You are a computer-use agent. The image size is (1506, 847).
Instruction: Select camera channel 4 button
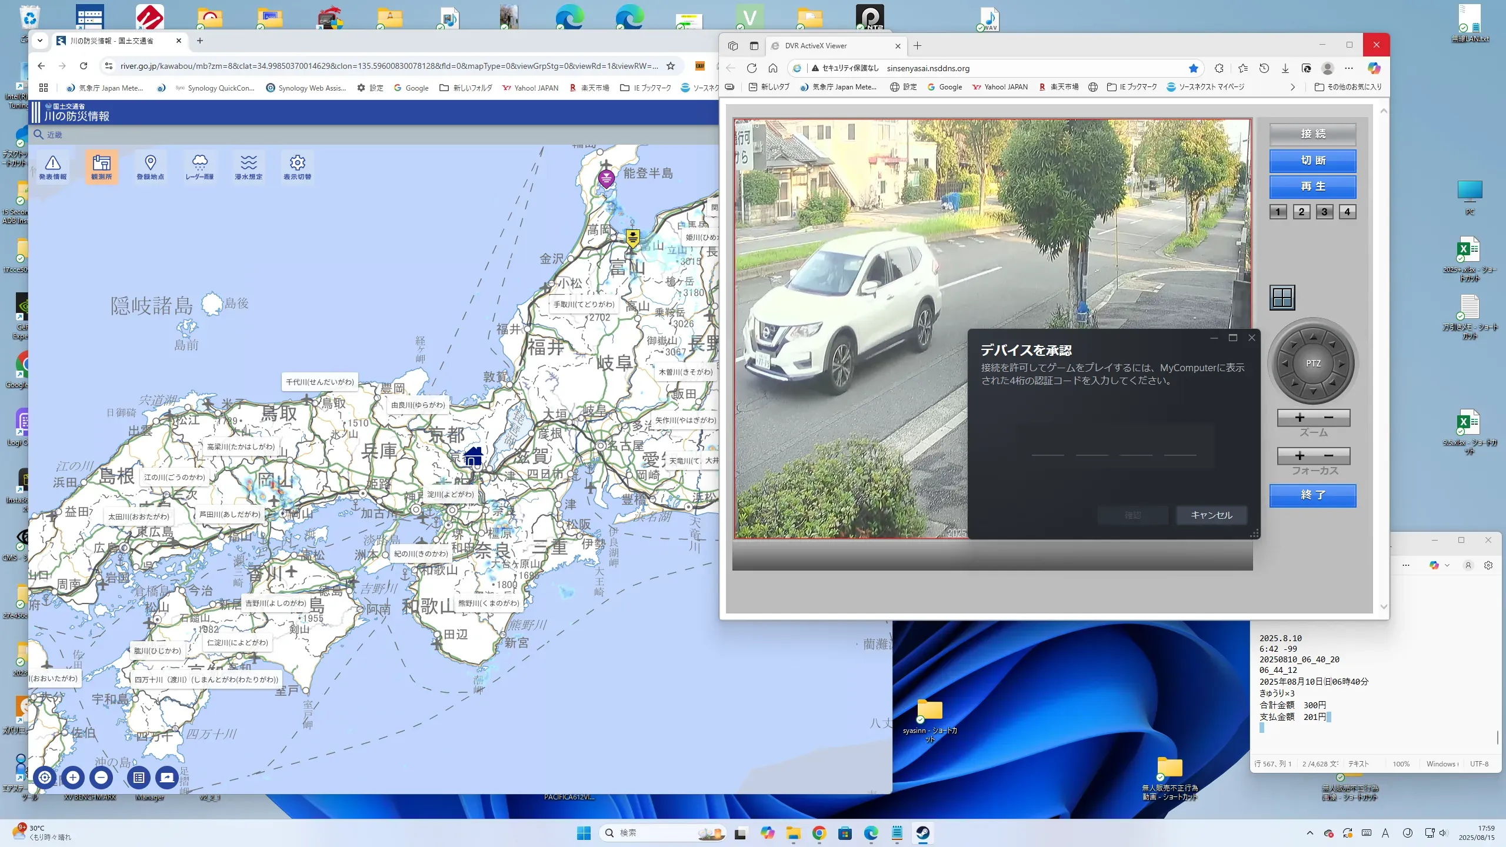click(x=1347, y=212)
